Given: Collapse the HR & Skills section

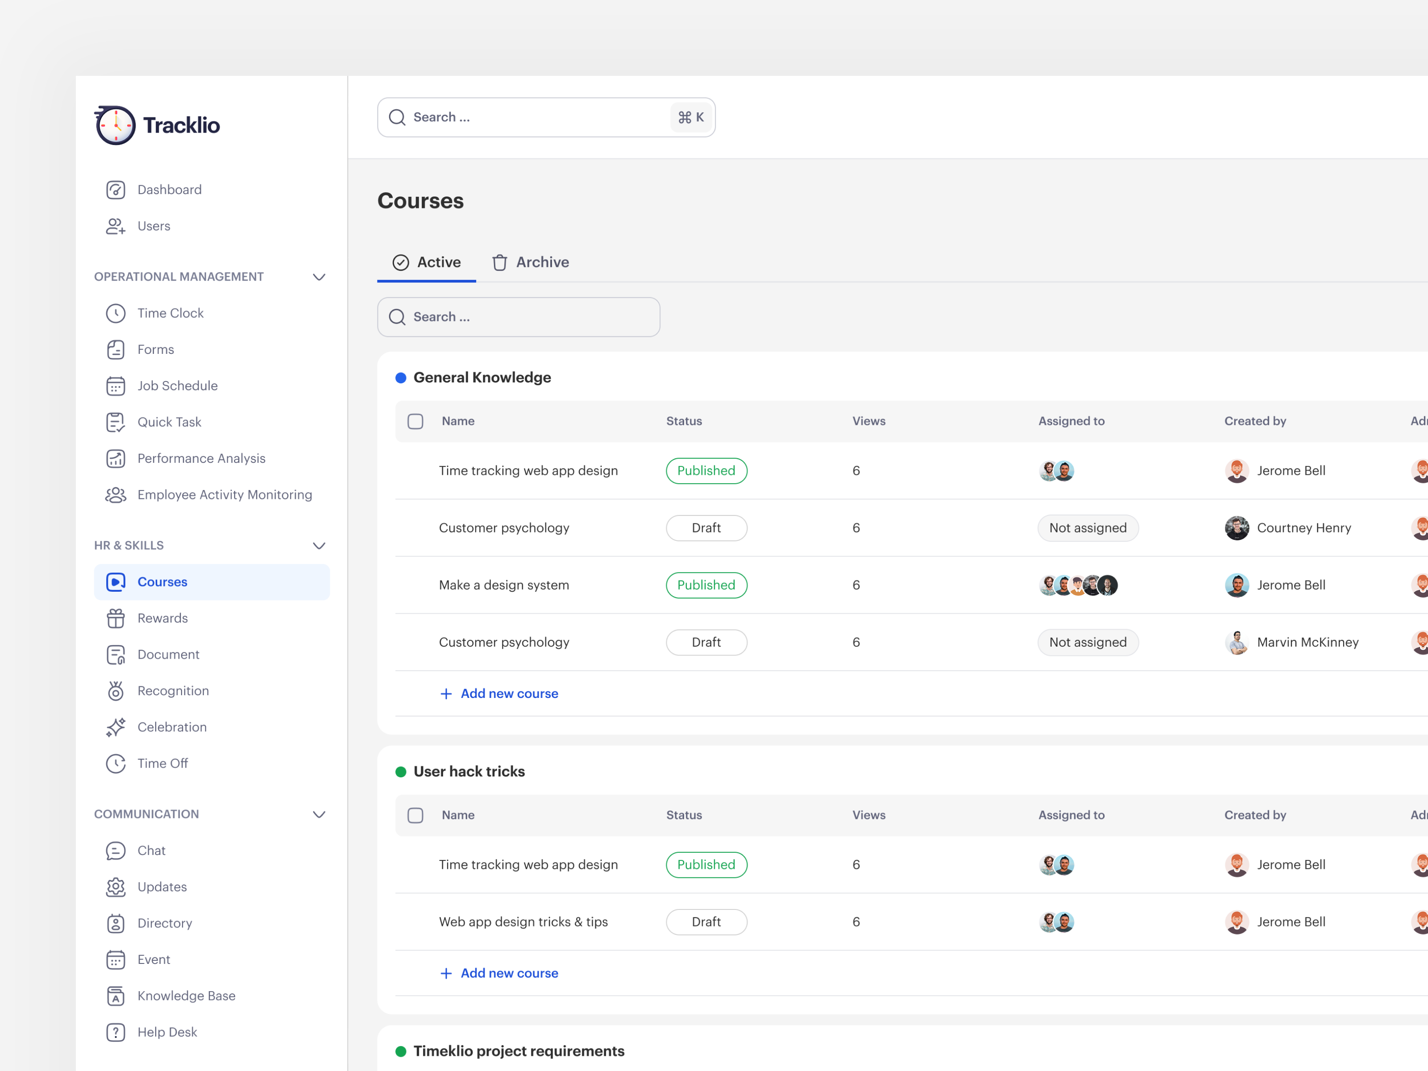Looking at the screenshot, I should pyautogui.click(x=319, y=545).
